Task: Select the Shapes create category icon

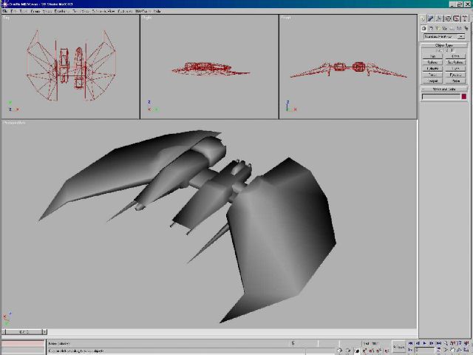Action: (x=430, y=28)
